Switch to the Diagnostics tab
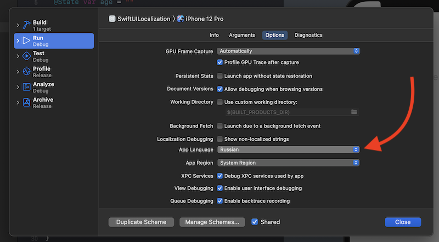Viewport: 439px width, 242px height. pos(308,35)
